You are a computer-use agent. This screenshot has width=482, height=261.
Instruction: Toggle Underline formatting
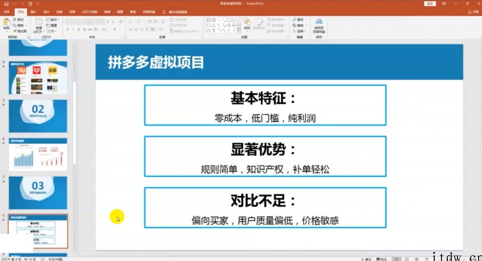click(x=79, y=29)
